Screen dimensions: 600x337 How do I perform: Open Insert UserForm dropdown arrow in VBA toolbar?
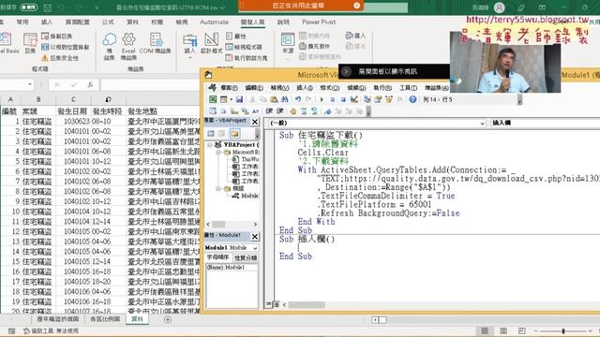pyautogui.click(x=231, y=99)
